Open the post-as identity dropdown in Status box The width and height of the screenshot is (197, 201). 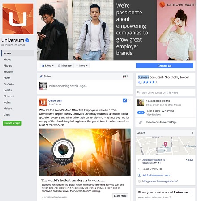(x=125, y=76)
